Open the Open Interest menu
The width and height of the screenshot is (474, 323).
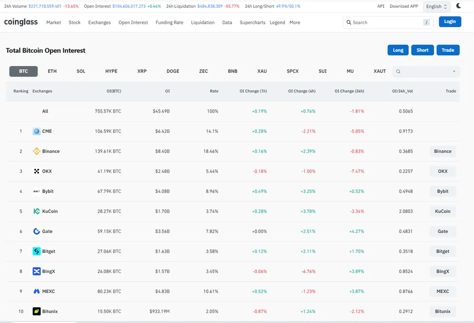(133, 22)
